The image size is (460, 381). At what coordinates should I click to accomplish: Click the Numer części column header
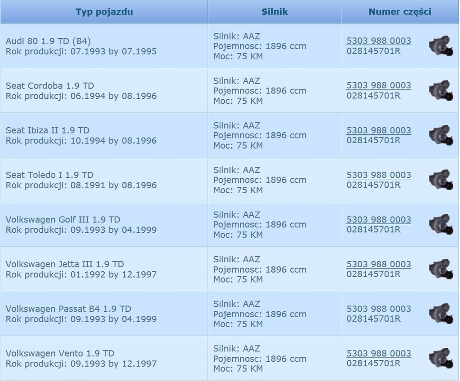click(x=399, y=12)
